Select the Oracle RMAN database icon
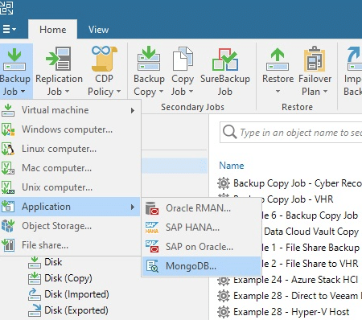Screen dimensions: 362x320 pyautogui.click(x=152, y=208)
